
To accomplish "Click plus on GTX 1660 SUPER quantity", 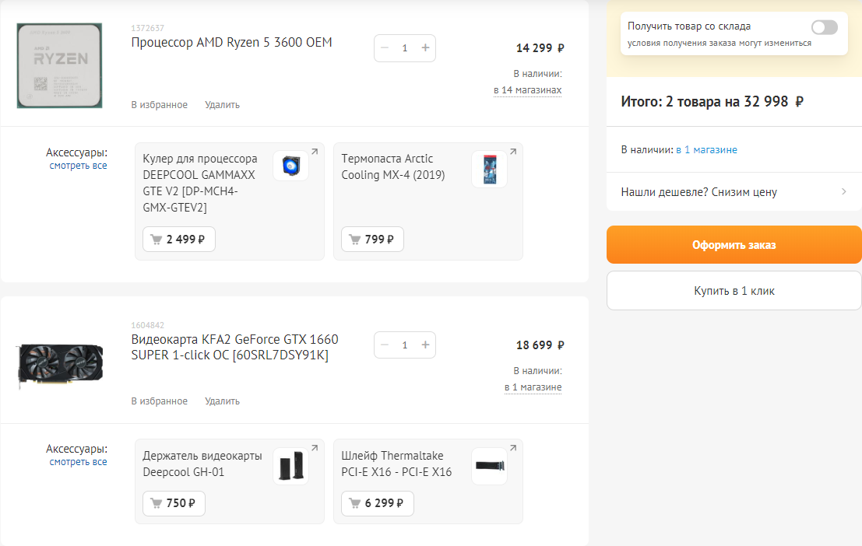I will (425, 345).
